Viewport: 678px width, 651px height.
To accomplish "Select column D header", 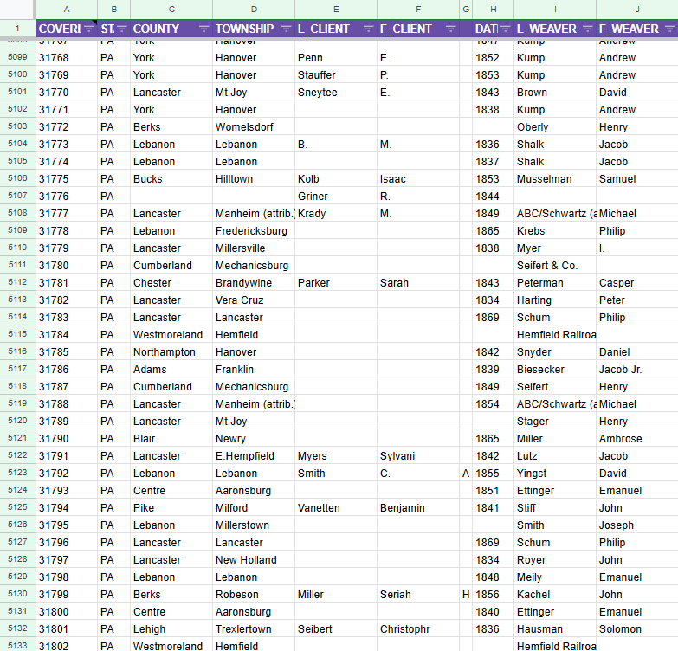I will coord(254,9).
